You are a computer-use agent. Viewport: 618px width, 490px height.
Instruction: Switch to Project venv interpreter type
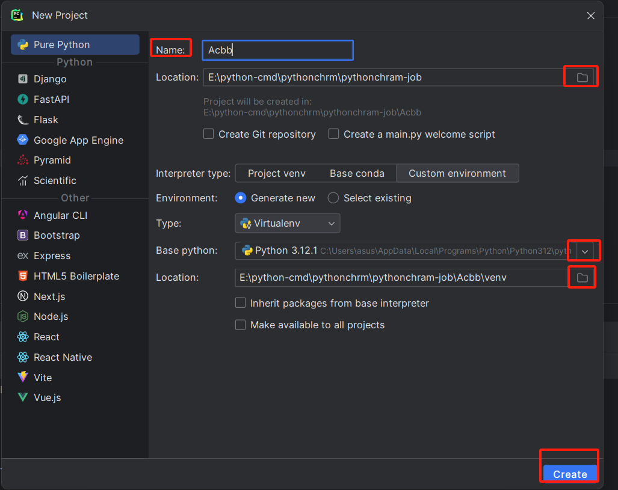[277, 173]
